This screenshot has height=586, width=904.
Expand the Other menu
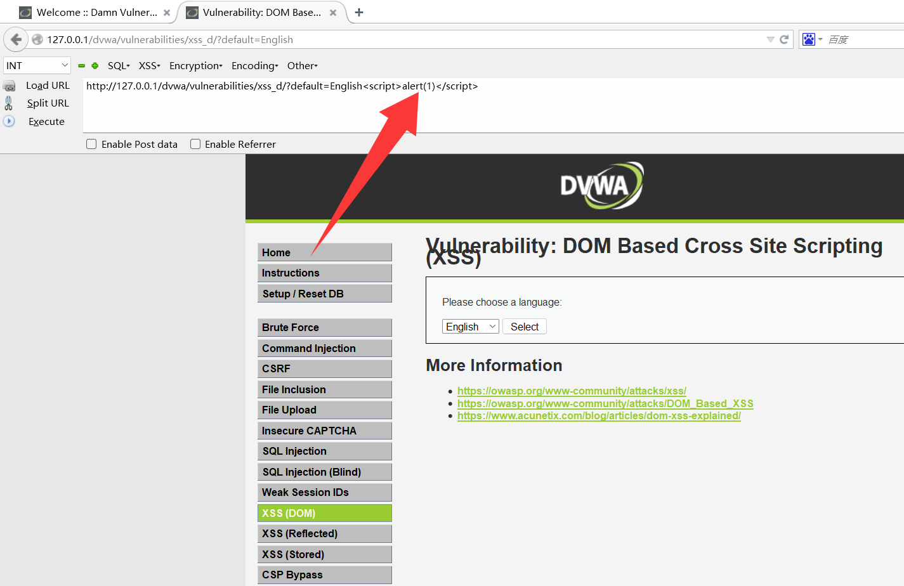tap(303, 66)
